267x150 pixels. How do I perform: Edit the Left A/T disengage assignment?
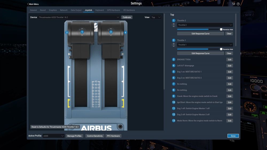coord(230,66)
